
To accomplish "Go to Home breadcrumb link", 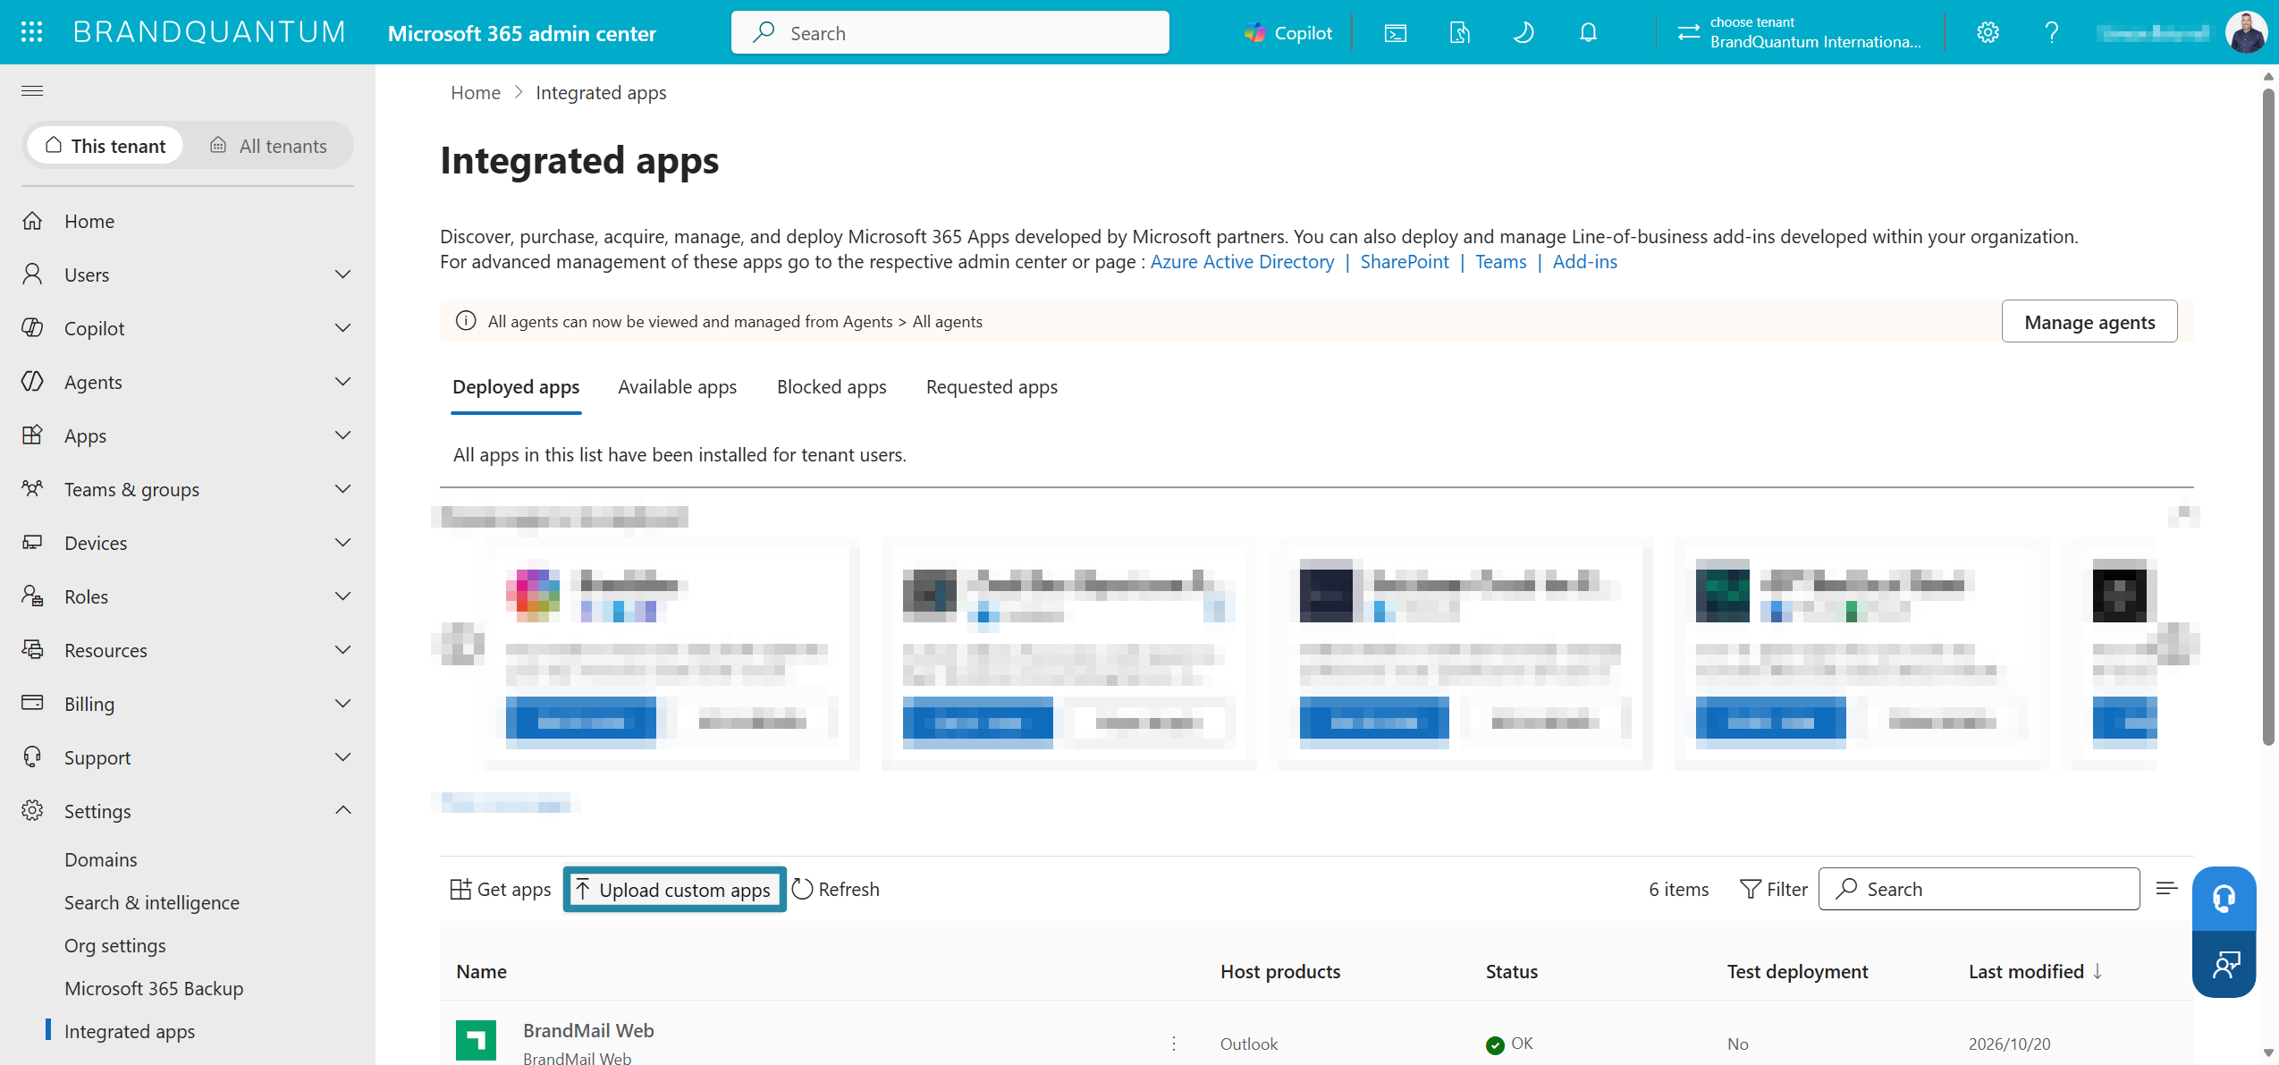I will point(476,92).
